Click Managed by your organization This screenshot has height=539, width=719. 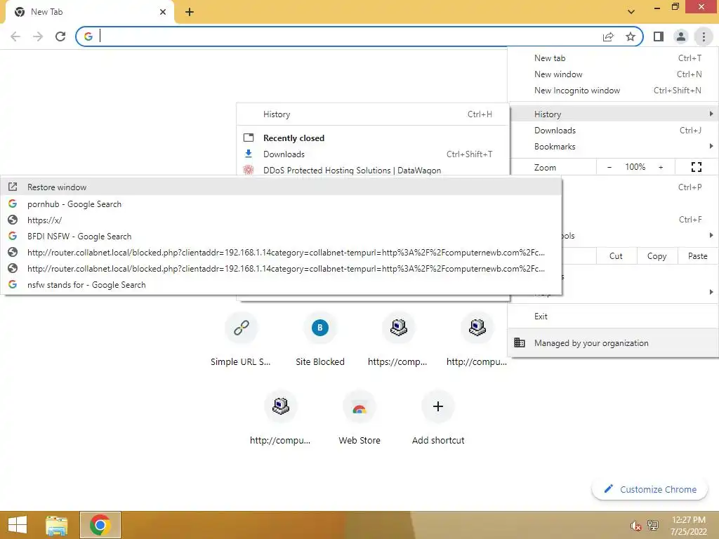613,342
